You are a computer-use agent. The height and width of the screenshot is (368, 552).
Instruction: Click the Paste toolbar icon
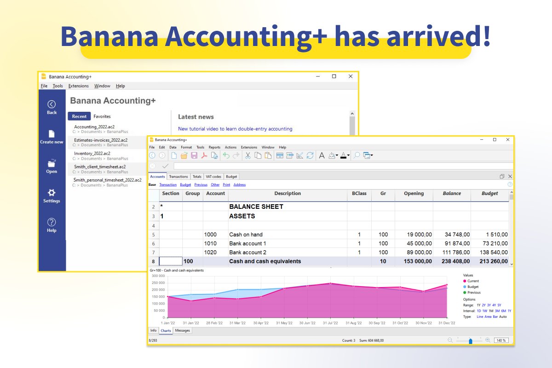click(268, 155)
